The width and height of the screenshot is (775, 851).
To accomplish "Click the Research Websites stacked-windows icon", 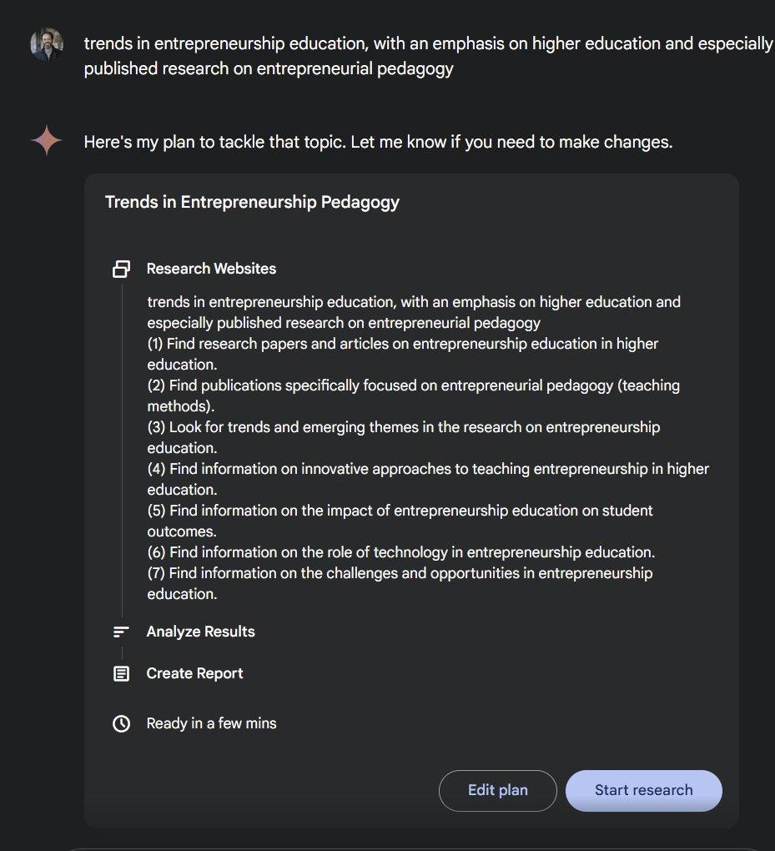I will pyautogui.click(x=122, y=269).
